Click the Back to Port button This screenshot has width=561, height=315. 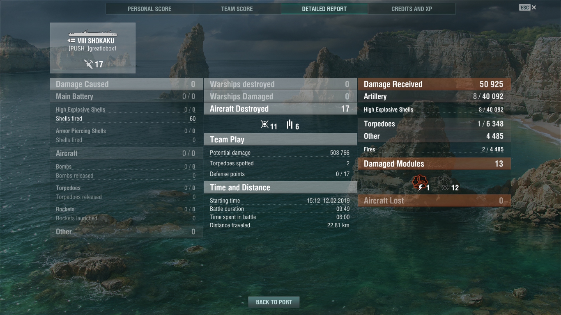point(274,302)
